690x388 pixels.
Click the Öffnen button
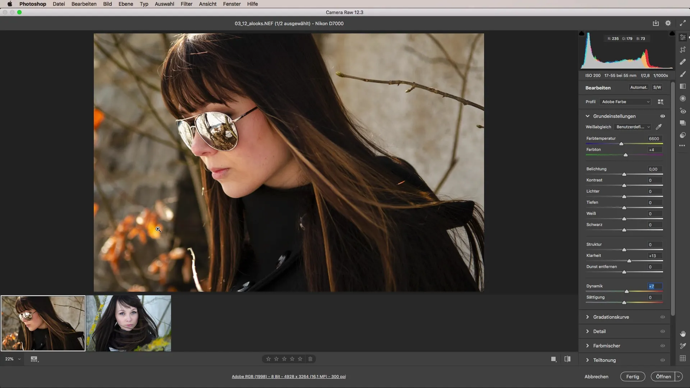663,377
